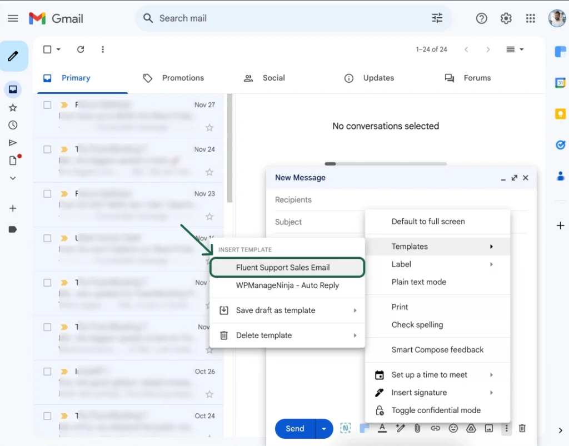Toggle select all checkbox in toolbar

[47, 49]
